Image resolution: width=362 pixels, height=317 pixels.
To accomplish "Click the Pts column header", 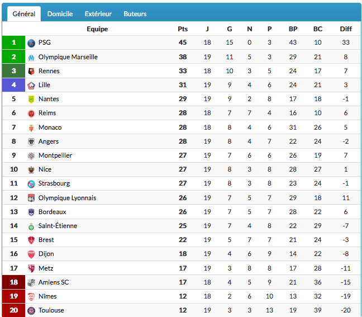I will pos(183,29).
